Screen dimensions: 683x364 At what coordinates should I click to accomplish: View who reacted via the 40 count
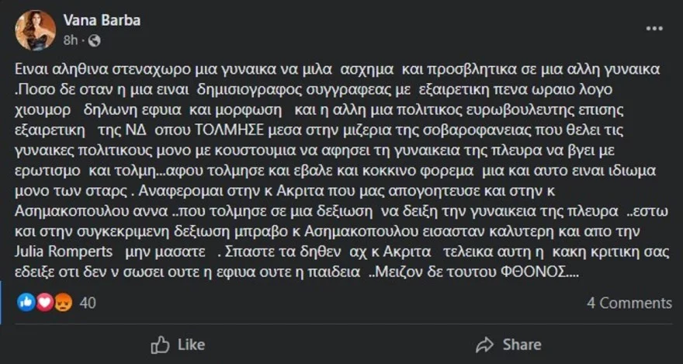coord(88,303)
